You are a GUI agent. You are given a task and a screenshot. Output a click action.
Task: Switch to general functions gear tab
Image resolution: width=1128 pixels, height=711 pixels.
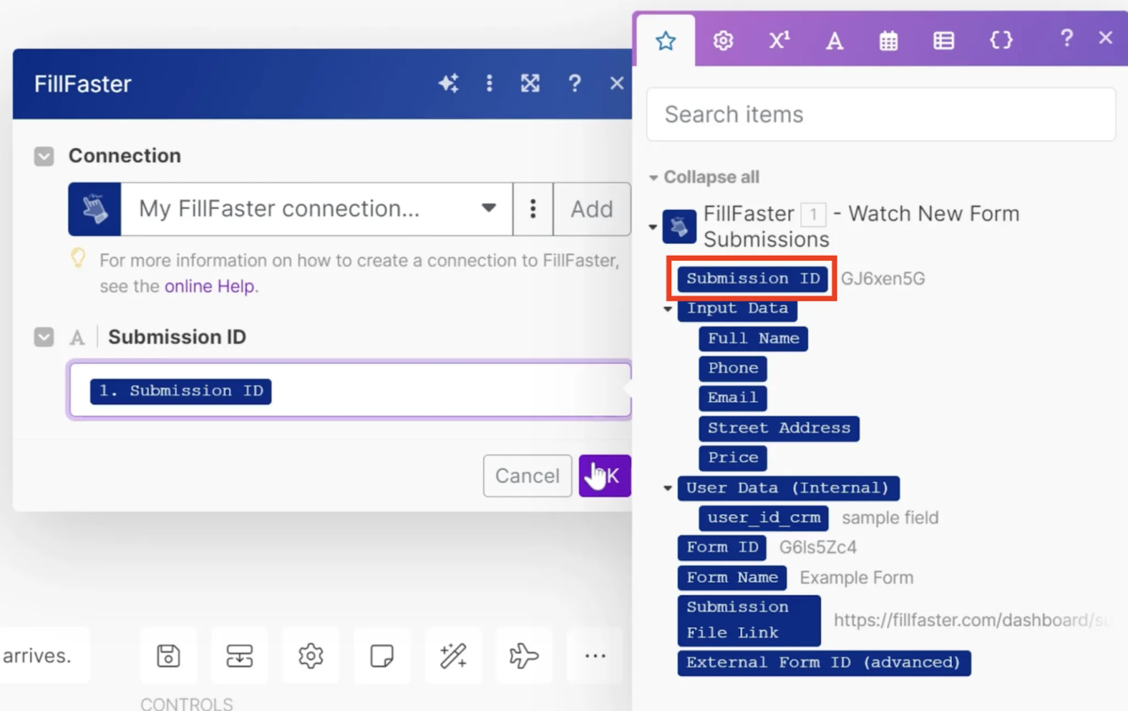(723, 41)
